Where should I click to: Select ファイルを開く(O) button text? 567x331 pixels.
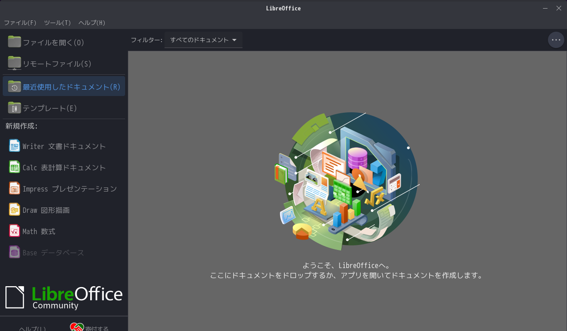click(53, 43)
